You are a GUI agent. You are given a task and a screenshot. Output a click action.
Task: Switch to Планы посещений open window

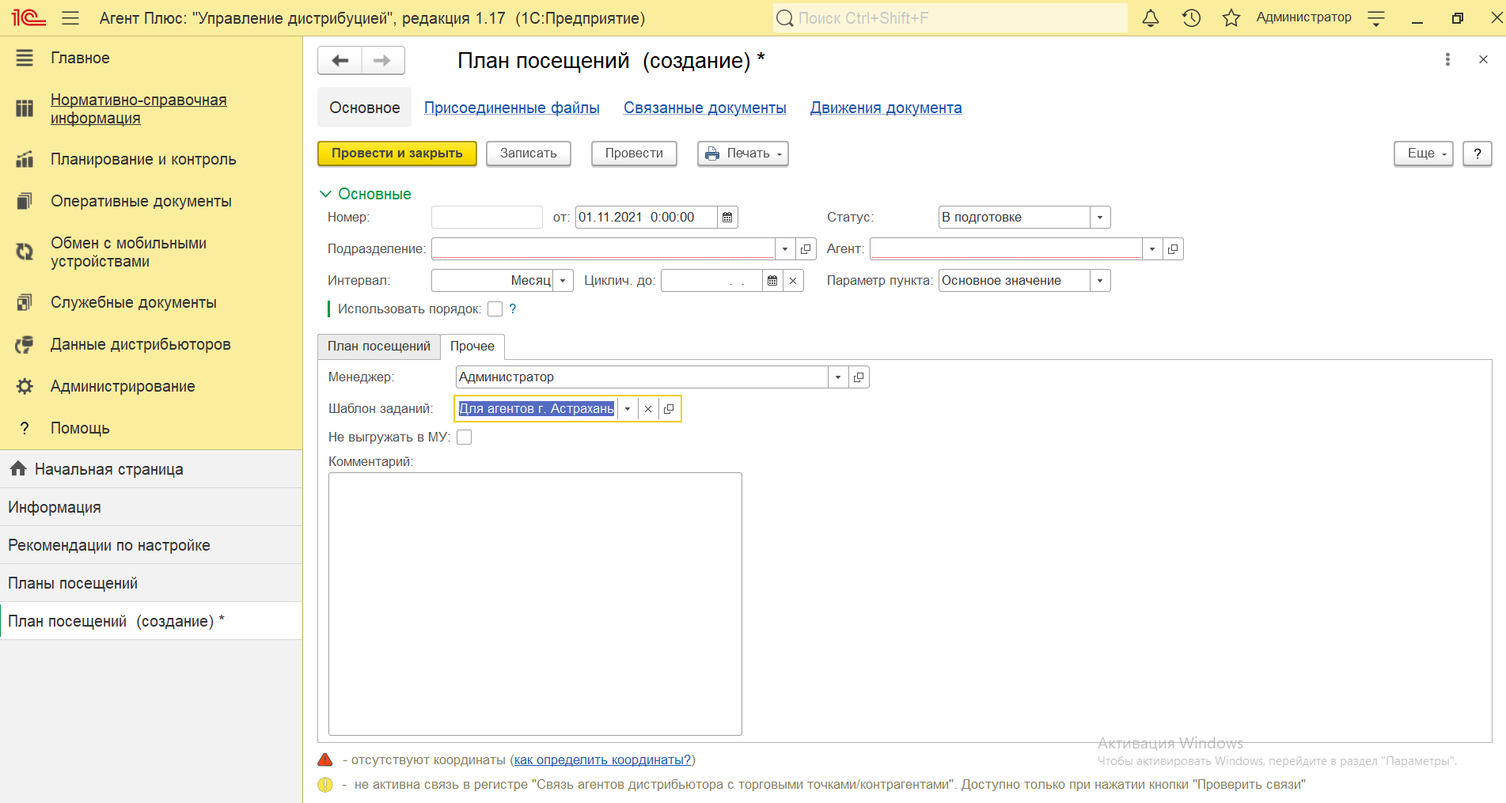(151, 583)
